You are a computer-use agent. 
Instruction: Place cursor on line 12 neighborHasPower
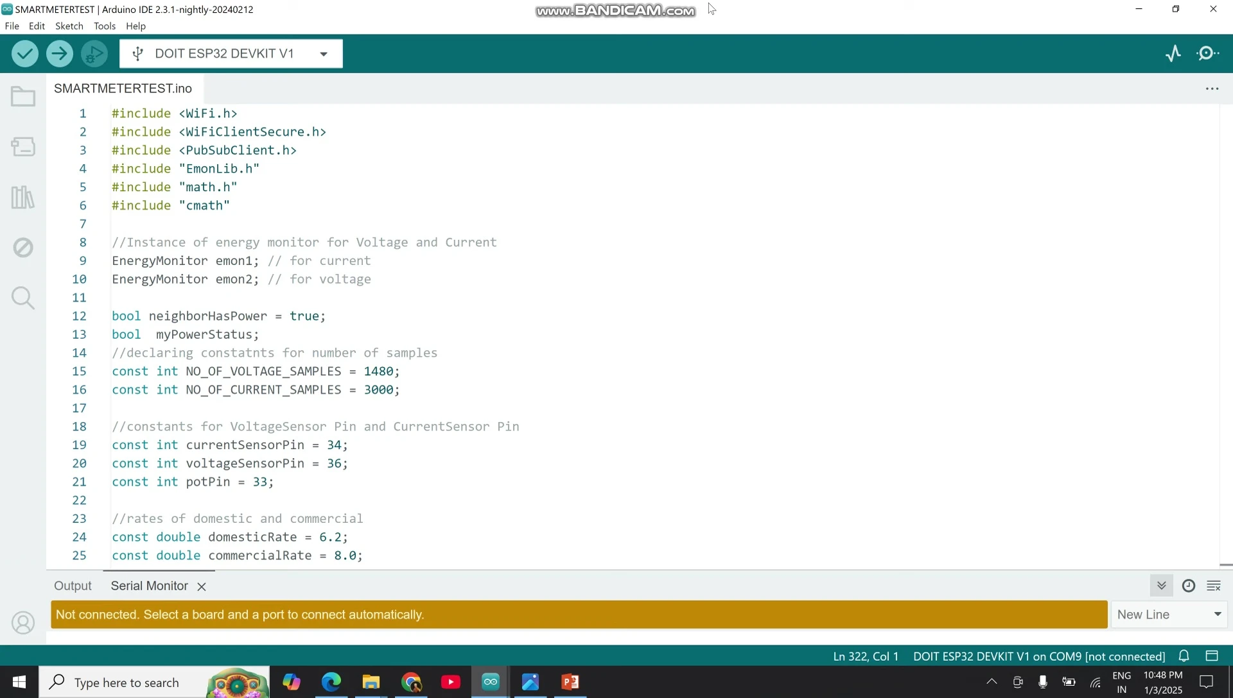[x=219, y=316]
